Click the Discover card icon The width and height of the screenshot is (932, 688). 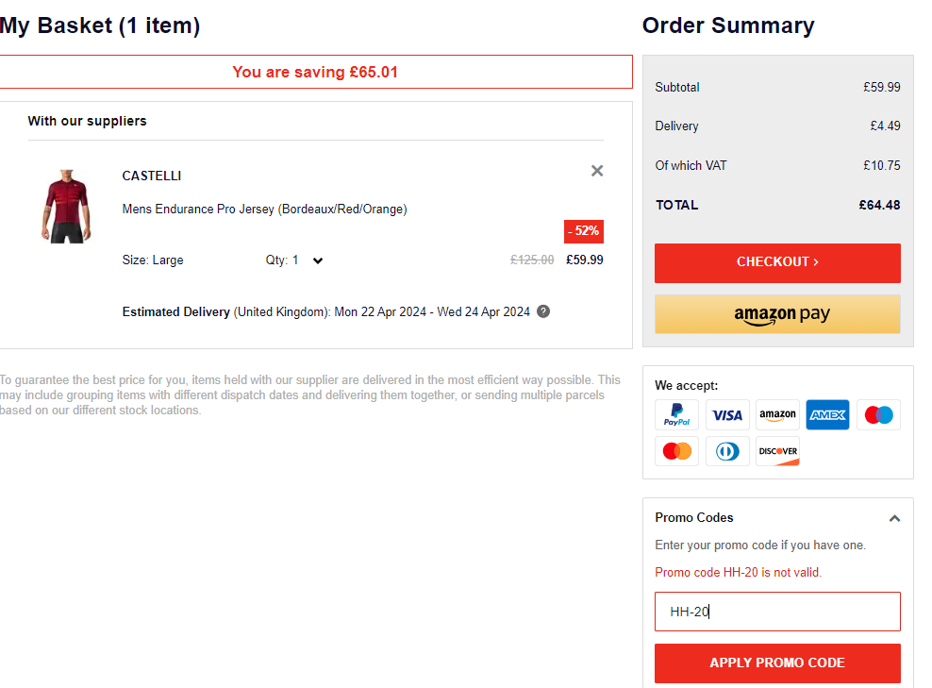tap(777, 451)
